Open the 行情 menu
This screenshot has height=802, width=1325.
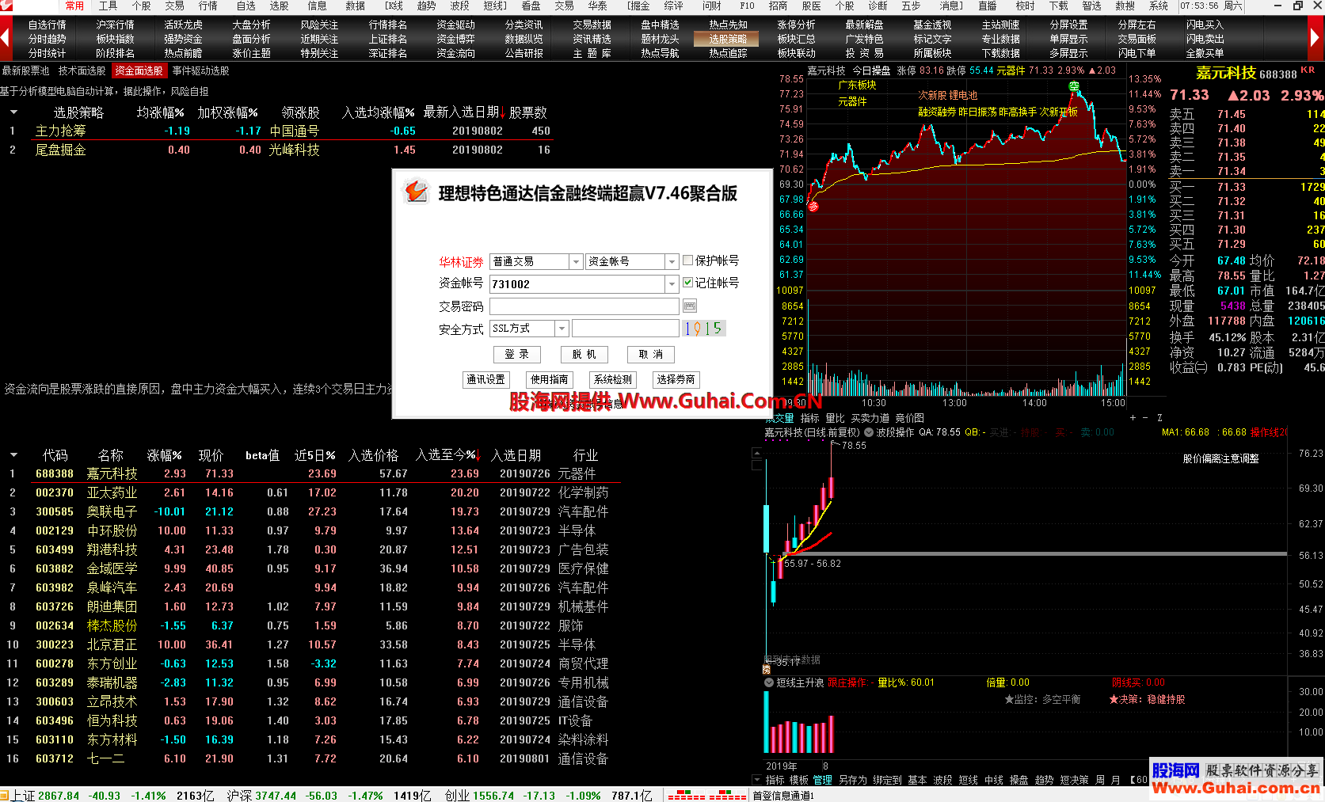click(x=208, y=6)
